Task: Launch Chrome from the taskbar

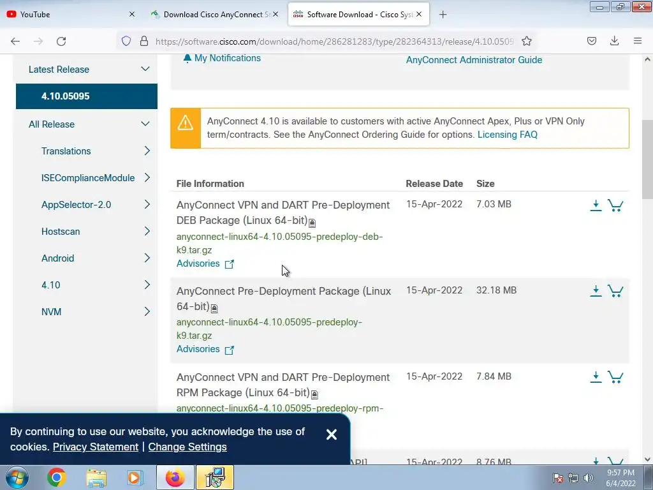Action: [x=57, y=477]
